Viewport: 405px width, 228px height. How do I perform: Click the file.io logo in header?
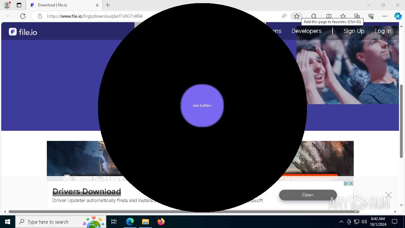click(x=23, y=32)
